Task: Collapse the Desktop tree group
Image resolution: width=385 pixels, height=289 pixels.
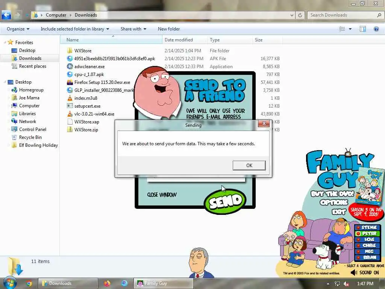Action: pos(5,82)
